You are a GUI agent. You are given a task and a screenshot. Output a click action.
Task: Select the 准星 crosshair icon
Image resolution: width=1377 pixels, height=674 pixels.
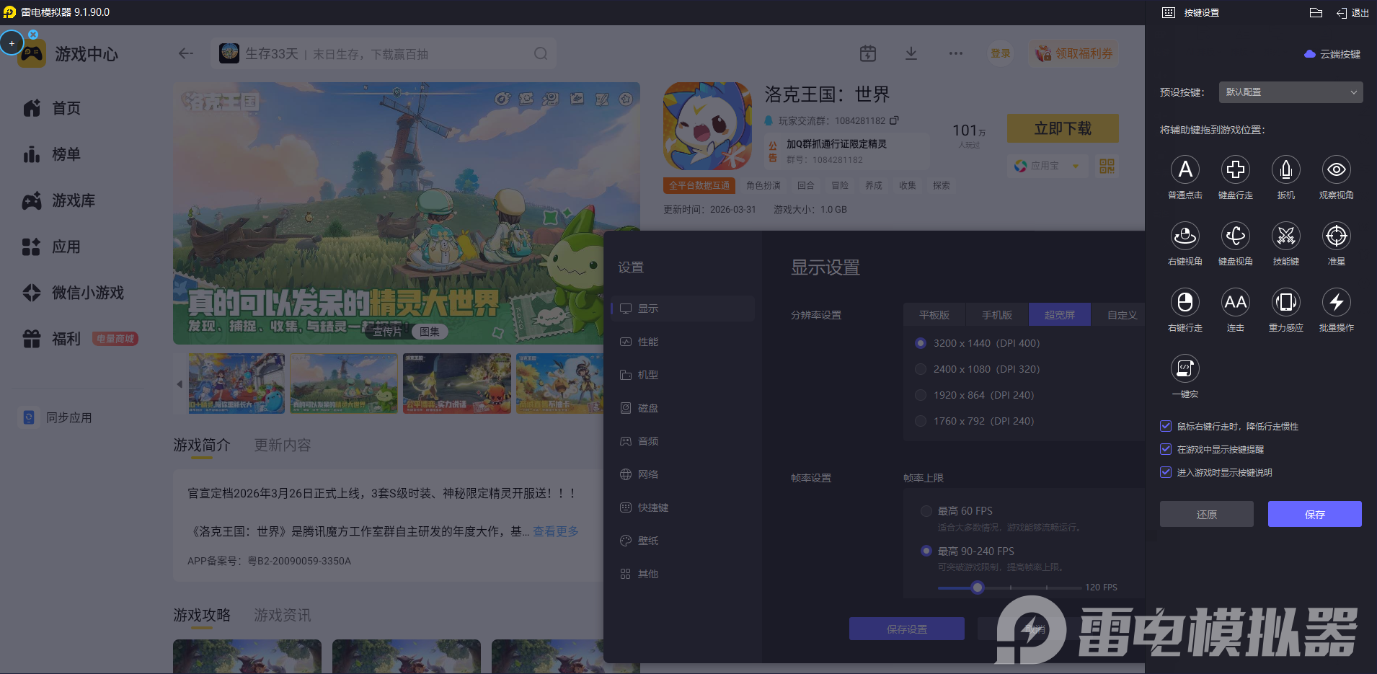pos(1336,236)
